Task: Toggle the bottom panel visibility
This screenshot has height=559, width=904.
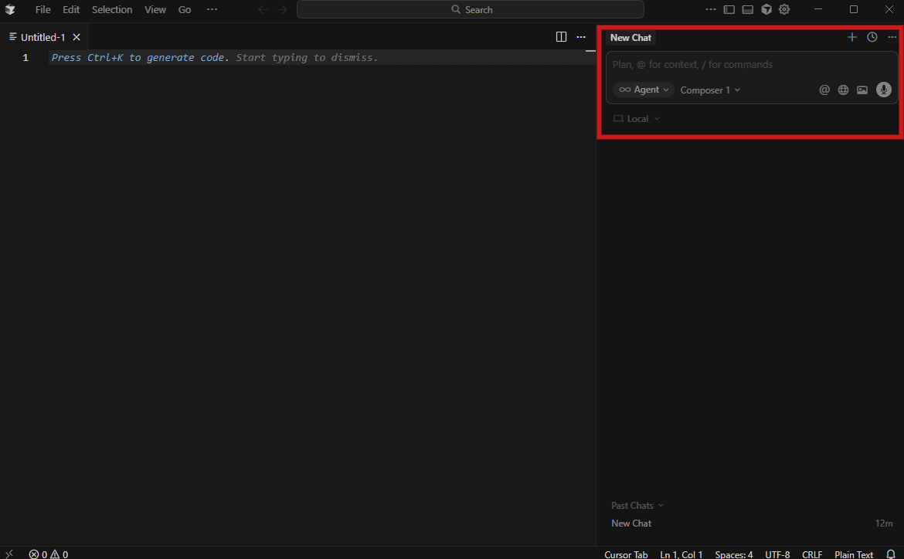Action: (748, 9)
